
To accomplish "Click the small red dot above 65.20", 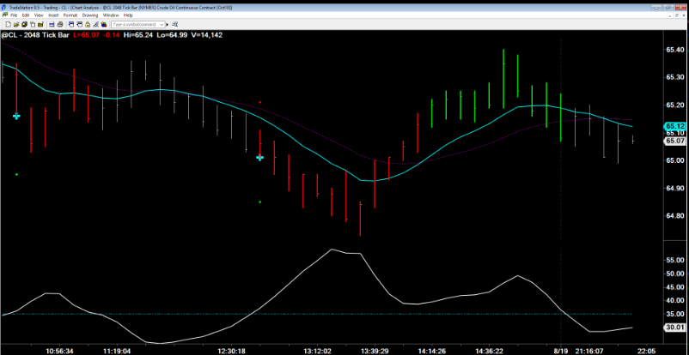I will [x=260, y=102].
